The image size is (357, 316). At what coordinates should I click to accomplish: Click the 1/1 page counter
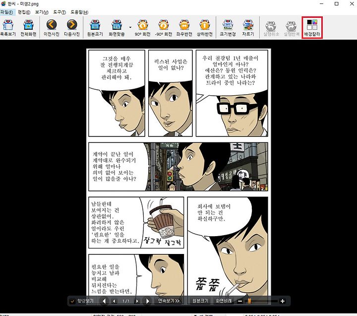point(125,301)
